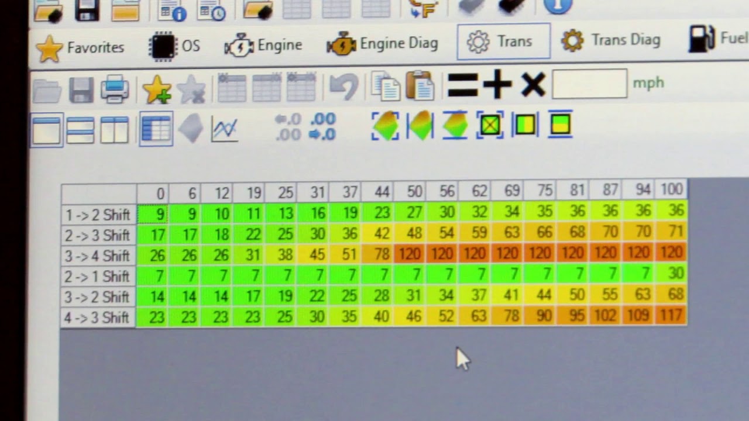Save table with the floppy disk icon
This screenshot has height=421, width=749.
pos(81,90)
